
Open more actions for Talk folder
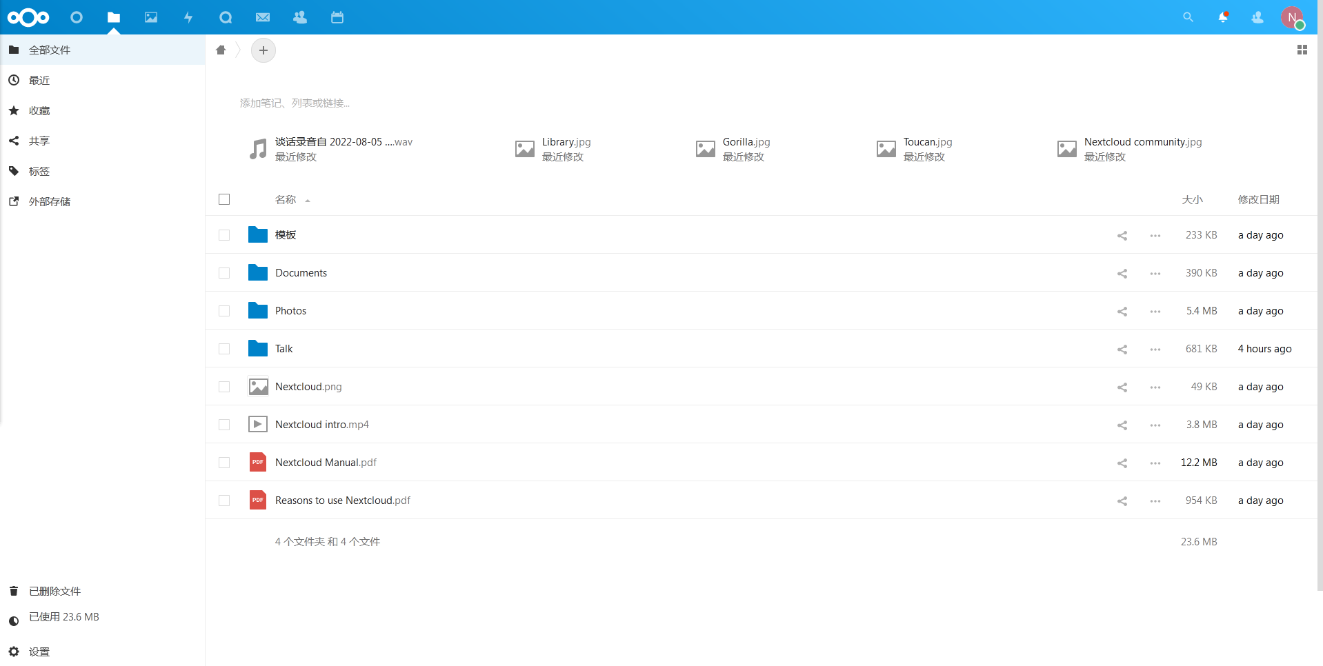tap(1155, 350)
